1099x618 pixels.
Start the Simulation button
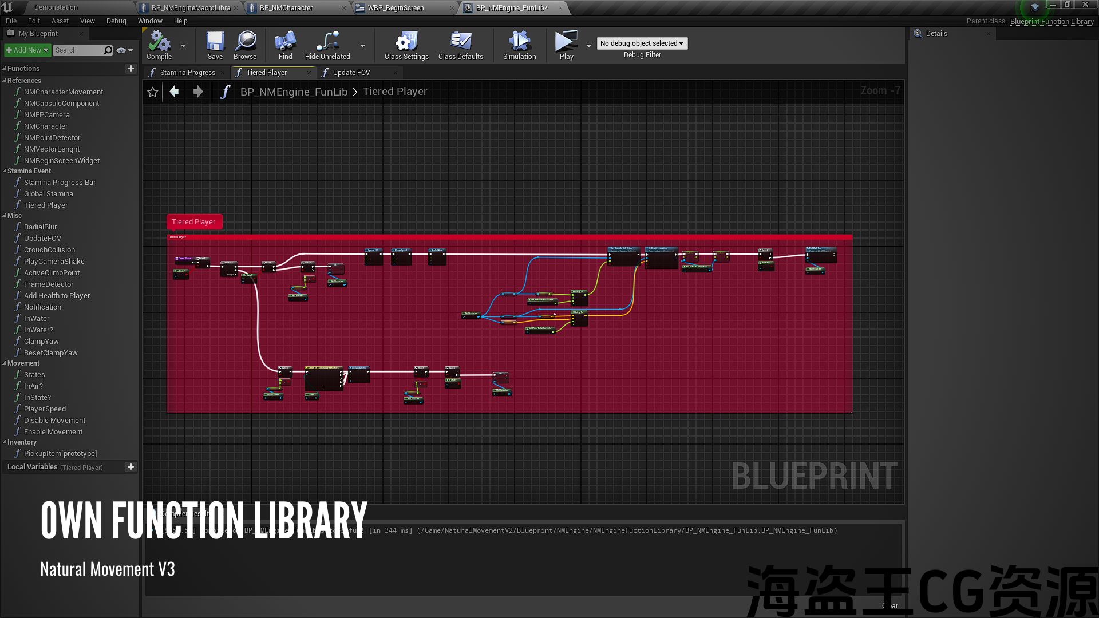[519, 42]
